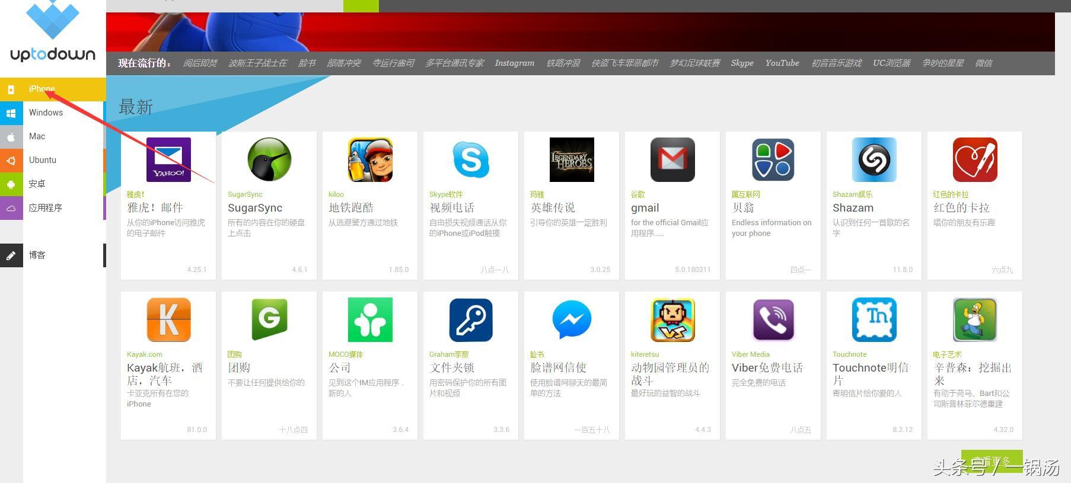Open the Kayak orange K icon
Screen dimensions: 1071x483
click(168, 319)
